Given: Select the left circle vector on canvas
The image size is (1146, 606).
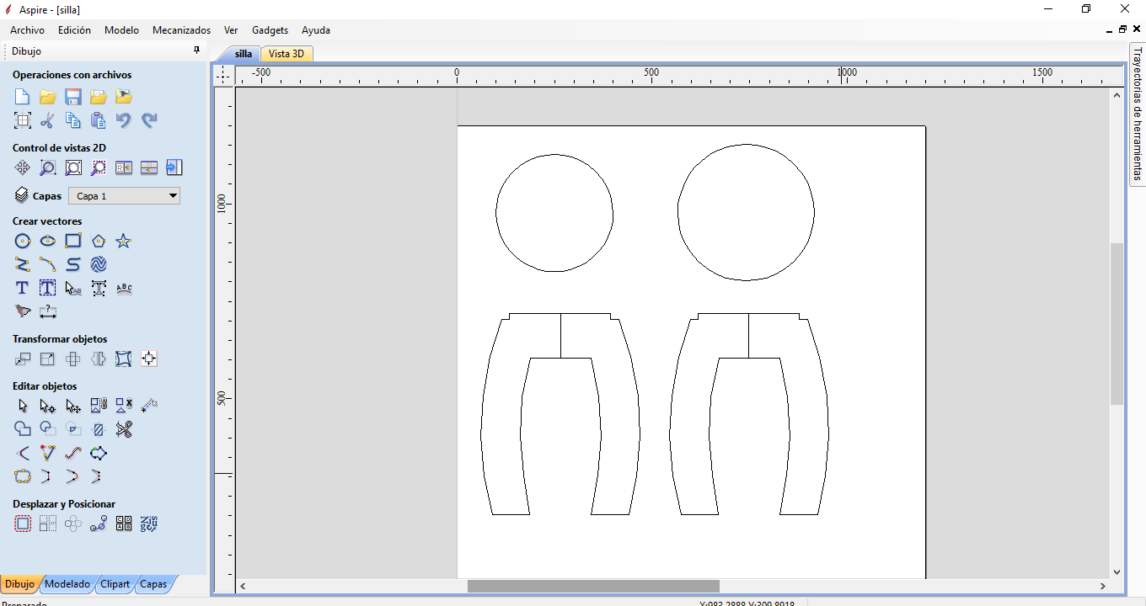Looking at the screenshot, I should tap(496, 213).
